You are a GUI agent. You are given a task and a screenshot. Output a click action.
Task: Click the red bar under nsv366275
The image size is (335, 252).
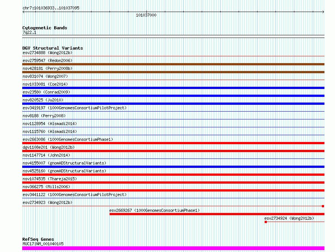pyautogui.click(x=173, y=190)
